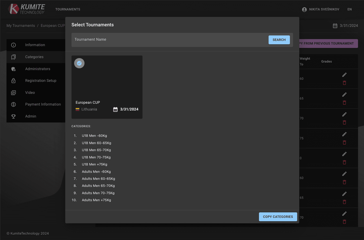Click the Registration Setup lock icon
The height and width of the screenshot is (240, 364).
coord(13,81)
